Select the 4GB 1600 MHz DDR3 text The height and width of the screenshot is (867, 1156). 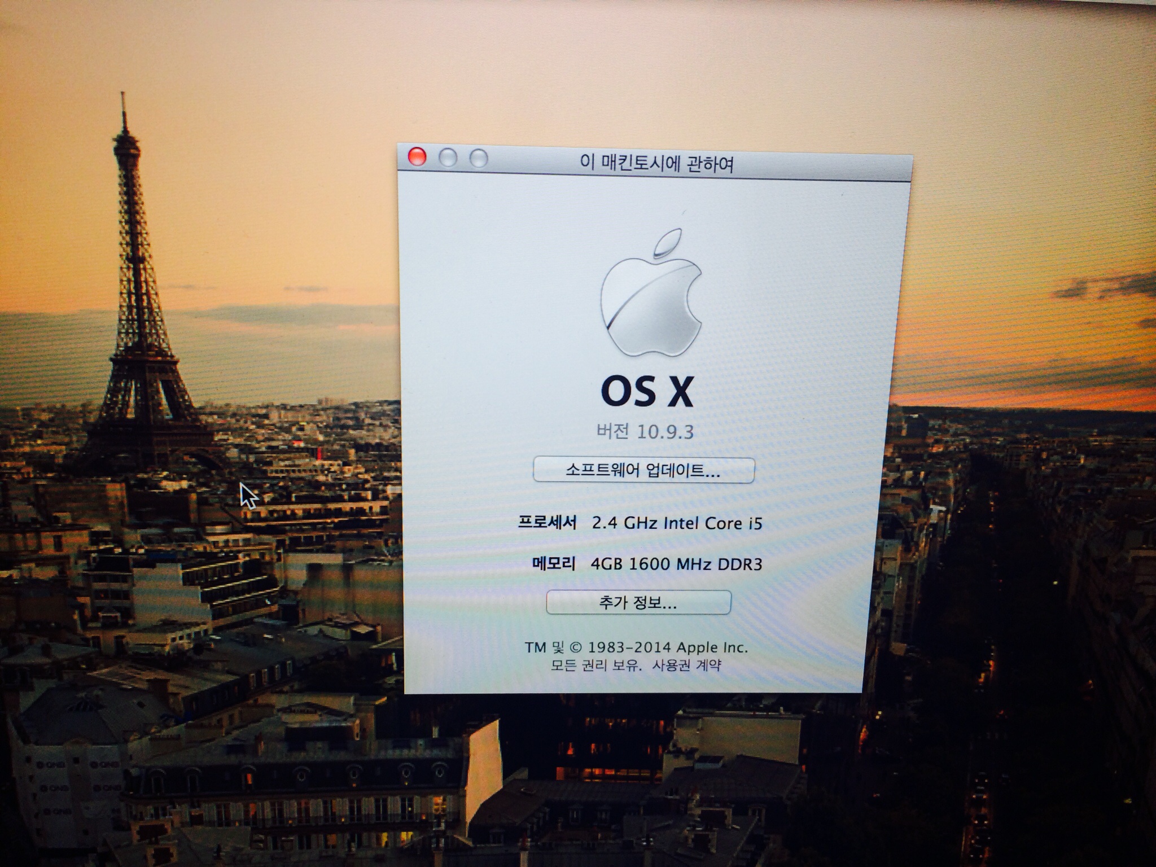point(676,564)
